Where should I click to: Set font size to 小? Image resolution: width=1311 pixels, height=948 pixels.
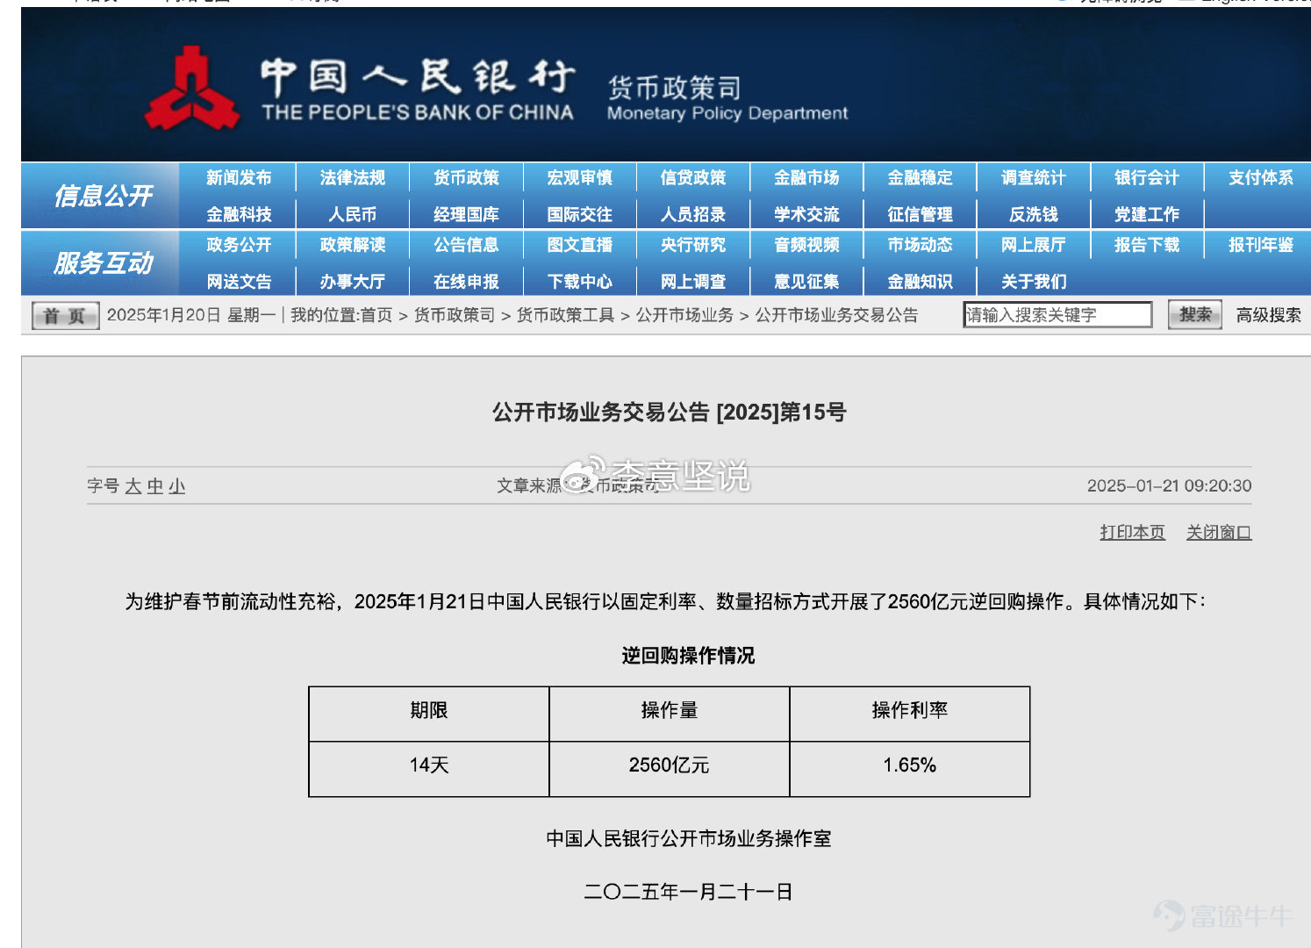click(177, 486)
